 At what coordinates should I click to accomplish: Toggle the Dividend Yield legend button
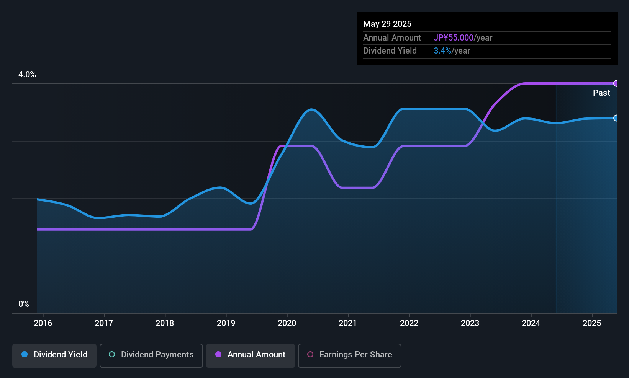pyautogui.click(x=54, y=355)
